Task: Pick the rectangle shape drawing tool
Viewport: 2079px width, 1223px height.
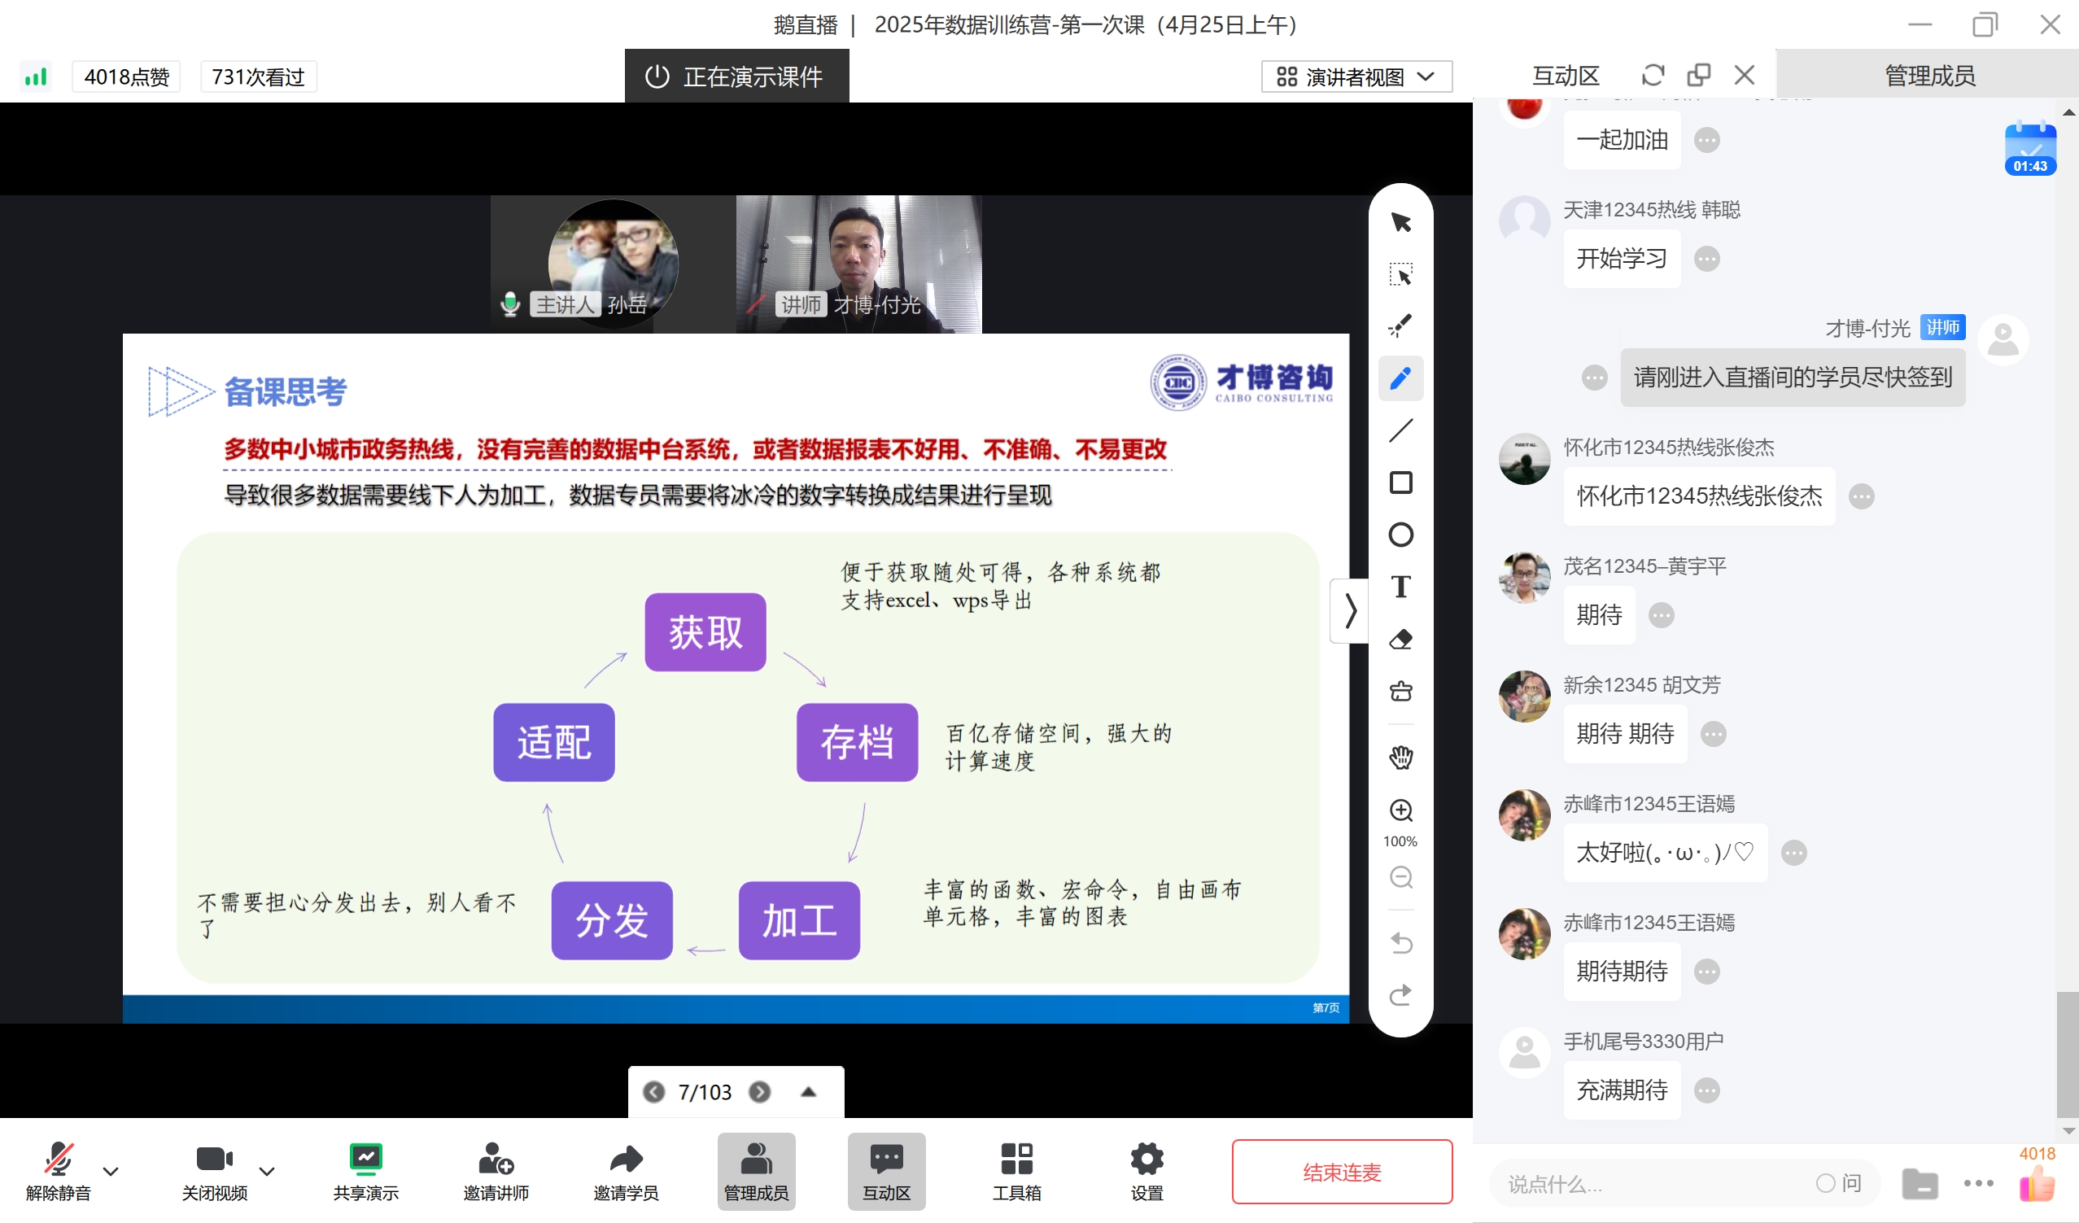Action: (x=1401, y=483)
